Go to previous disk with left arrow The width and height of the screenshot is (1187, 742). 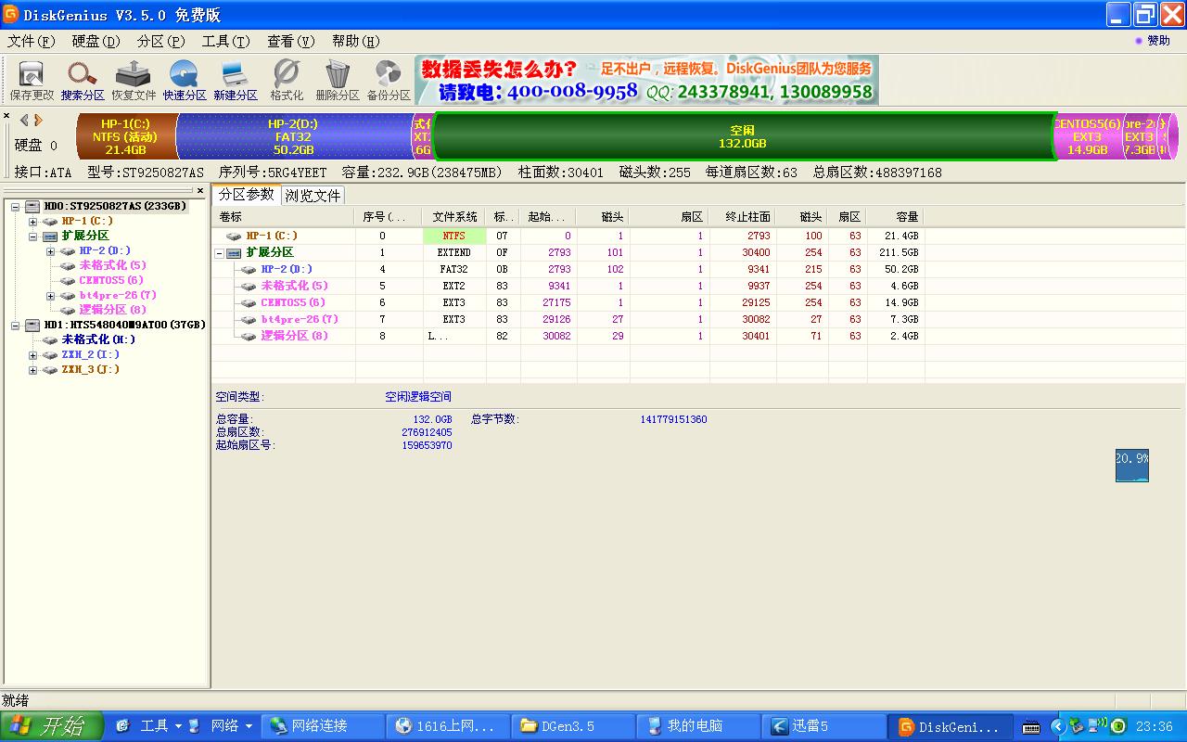pyautogui.click(x=24, y=120)
